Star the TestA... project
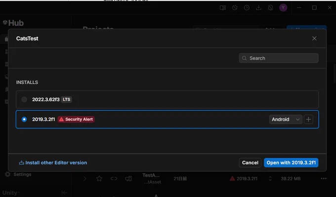The height and width of the screenshot is (197, 336). 99,179
